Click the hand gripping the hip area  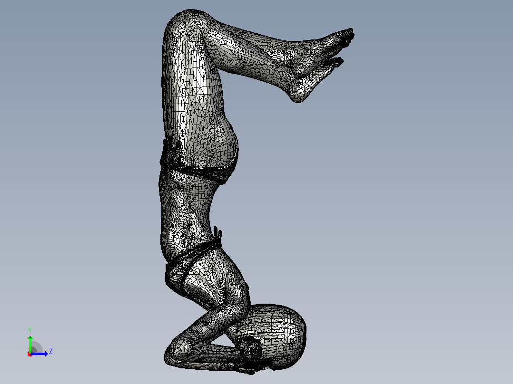pos(171,153)
